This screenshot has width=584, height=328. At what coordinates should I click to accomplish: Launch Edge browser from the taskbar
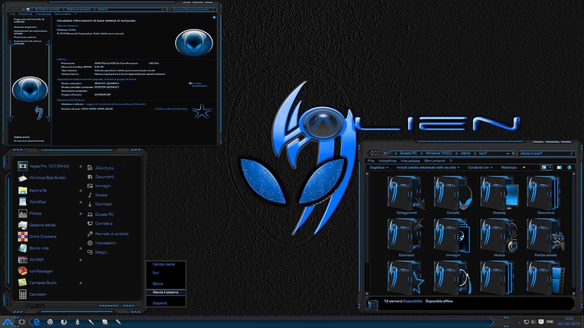pyautogui.click(x=36, y=322)
